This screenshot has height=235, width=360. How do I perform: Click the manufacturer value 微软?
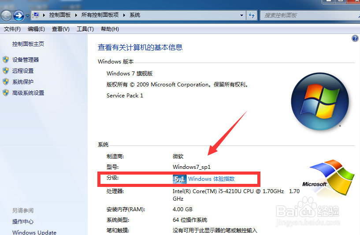[178, 157]
